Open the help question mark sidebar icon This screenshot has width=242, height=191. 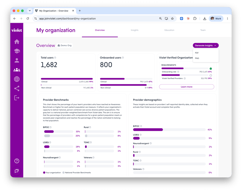point(17,161)
